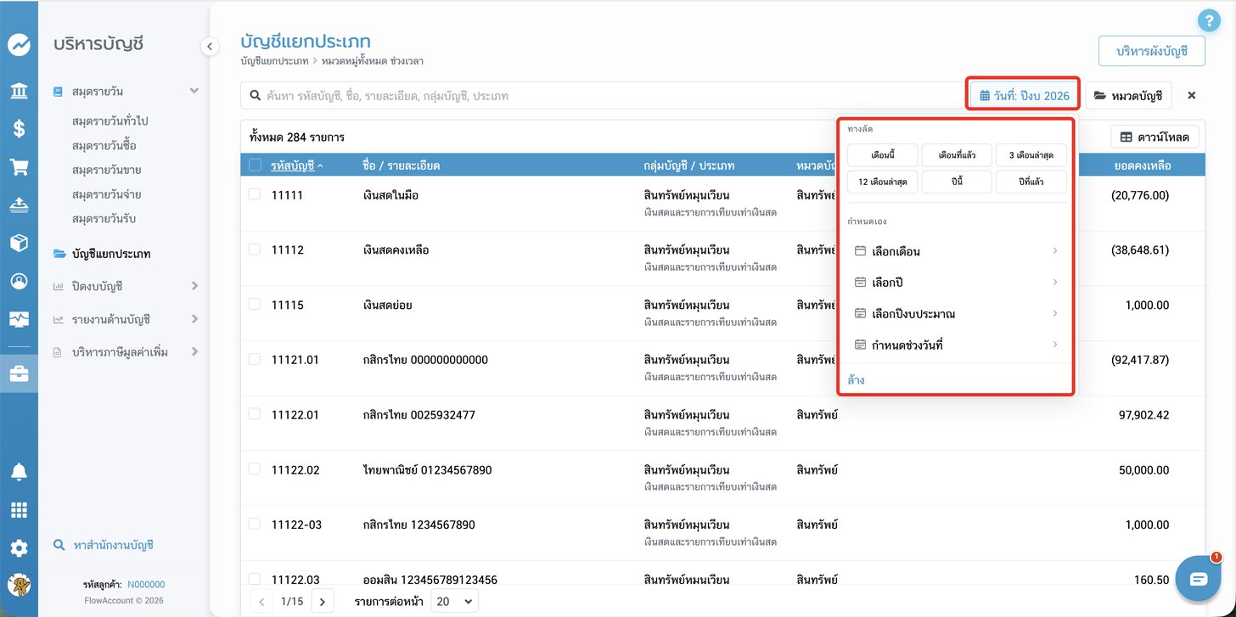
Task: Check the box for account 11111
Action: (255, 194)
